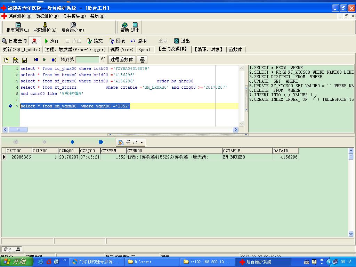
Task: Open the 公共模块 menu
Action: click(x=74, y=16)
